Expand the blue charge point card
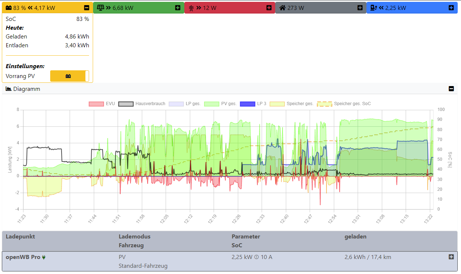This screenshot has width=461, height=274. coord(451,8)
